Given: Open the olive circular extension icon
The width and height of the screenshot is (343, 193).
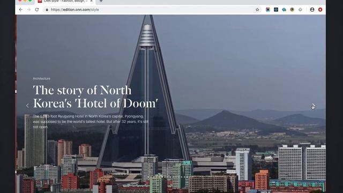Looking at the screenshot, I should coord(292,10).
